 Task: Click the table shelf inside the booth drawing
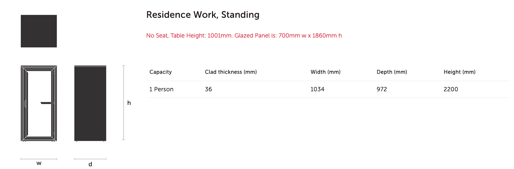(46, 103)
